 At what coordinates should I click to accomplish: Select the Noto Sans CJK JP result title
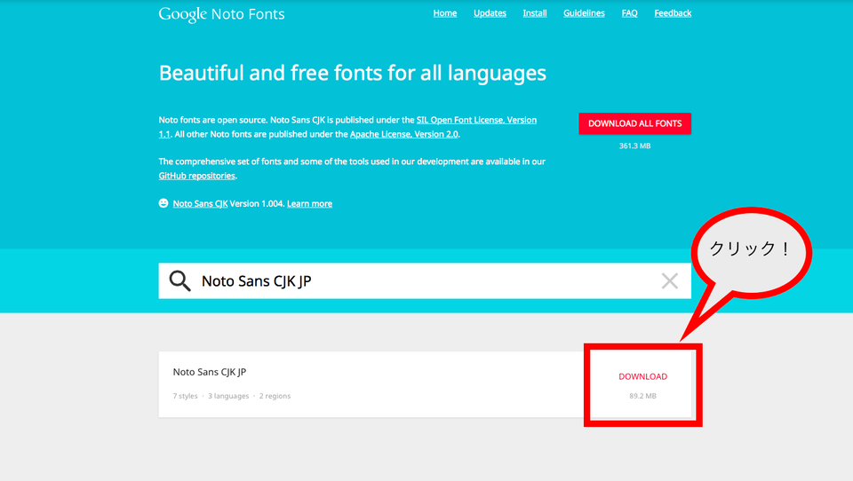tap(210, 372)
